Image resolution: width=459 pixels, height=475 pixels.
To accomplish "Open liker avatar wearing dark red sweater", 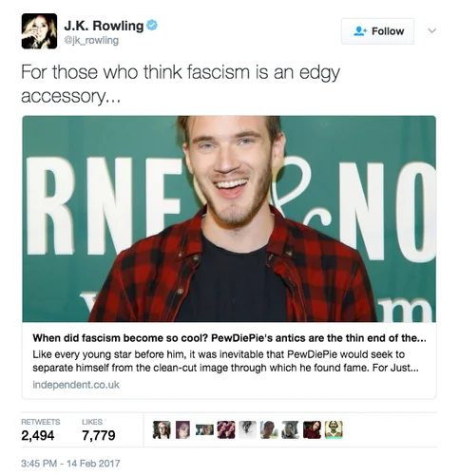I will 312,429.
